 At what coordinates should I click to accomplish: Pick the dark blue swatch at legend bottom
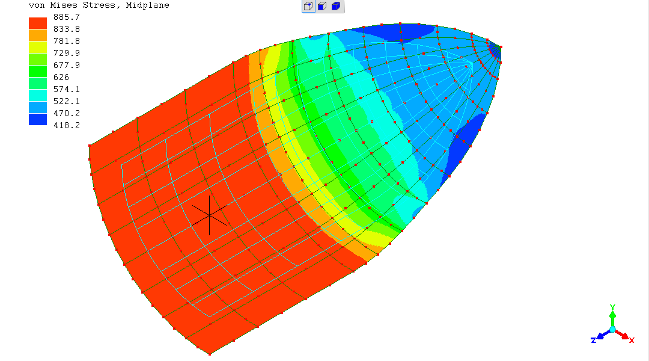coord(38,119)
